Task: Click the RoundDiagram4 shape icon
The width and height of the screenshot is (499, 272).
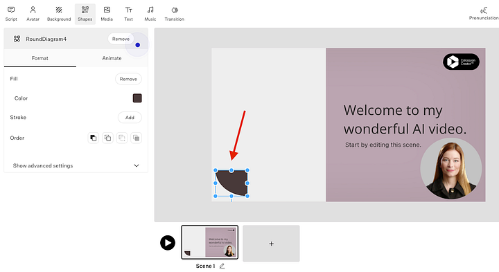Action: [x=17, y=39]
